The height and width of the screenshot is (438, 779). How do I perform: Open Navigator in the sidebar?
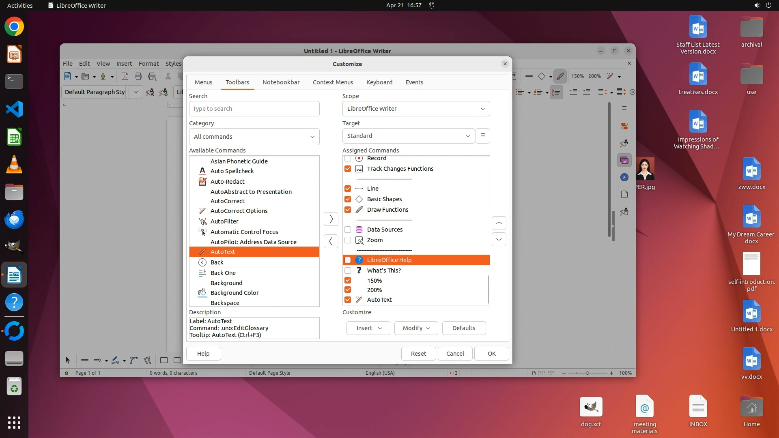(624, 177)
